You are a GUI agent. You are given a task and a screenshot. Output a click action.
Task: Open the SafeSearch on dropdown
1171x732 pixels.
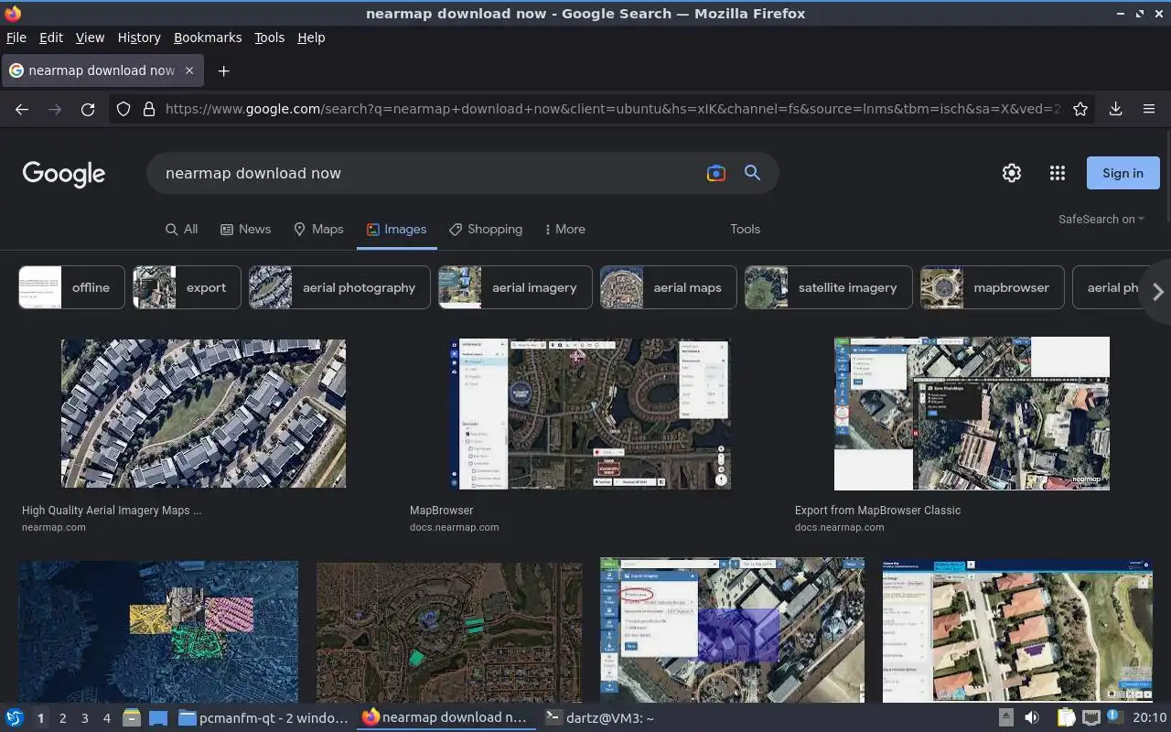pos(1101,219)
